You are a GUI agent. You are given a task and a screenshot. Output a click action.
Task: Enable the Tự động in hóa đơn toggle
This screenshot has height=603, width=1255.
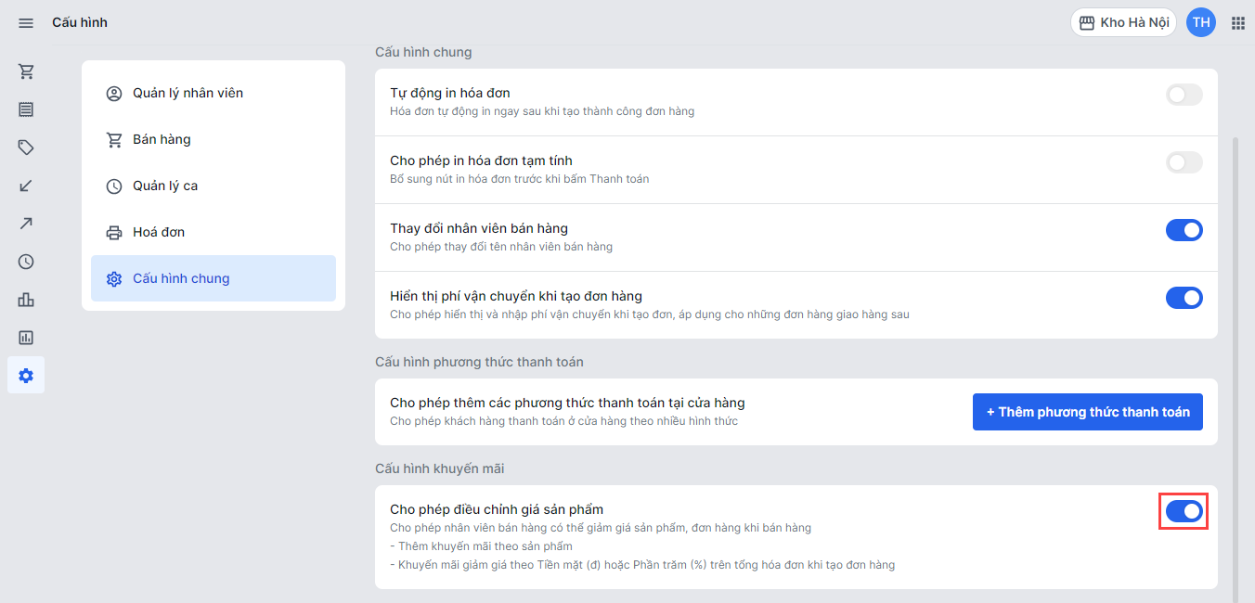coord(1184,95)
